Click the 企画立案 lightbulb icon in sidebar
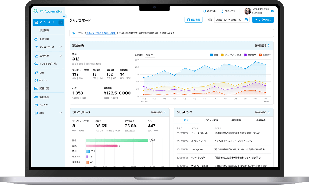 click(36, 39)
